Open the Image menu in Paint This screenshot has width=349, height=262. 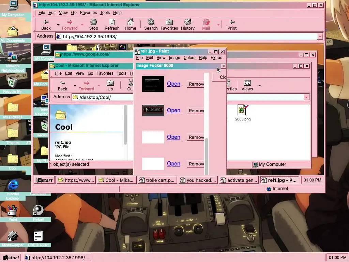click(x=174, y=58)
